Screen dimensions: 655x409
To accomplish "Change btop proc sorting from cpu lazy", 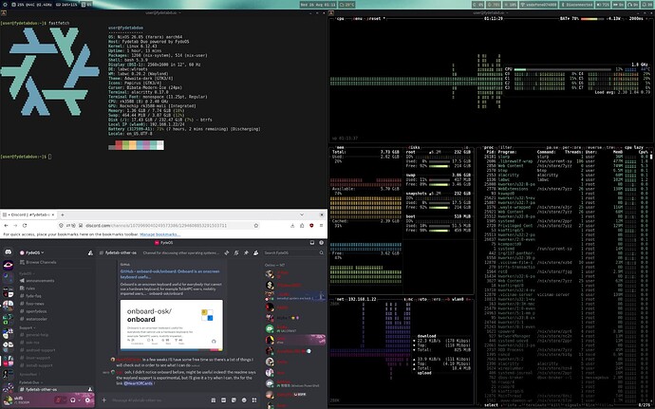I will (x=634, y=147).
